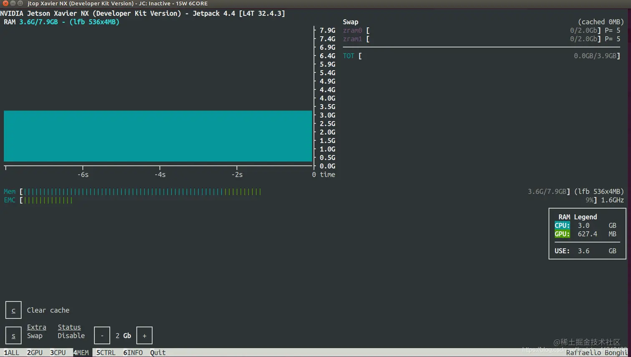The image size is (631, 357).
Task: Click the 'Status Disable' text
Action: coord(71,332)
